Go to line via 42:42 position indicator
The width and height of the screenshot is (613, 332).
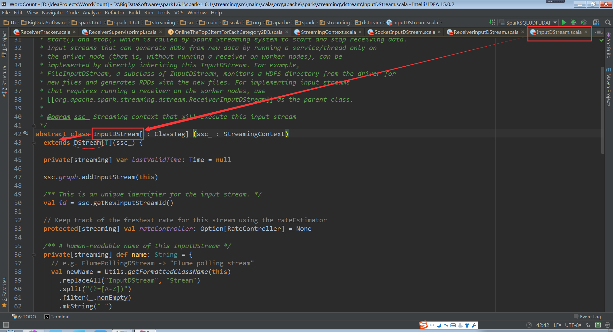[x=543, y=325]
